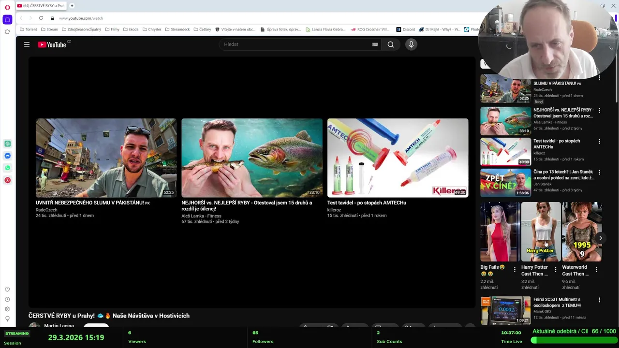
Task: Open options menu for Big Fails short
Action: pos(515,270)
